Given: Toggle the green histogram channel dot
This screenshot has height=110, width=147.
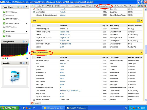Looking at the screenshot, I should coord(5,58).
